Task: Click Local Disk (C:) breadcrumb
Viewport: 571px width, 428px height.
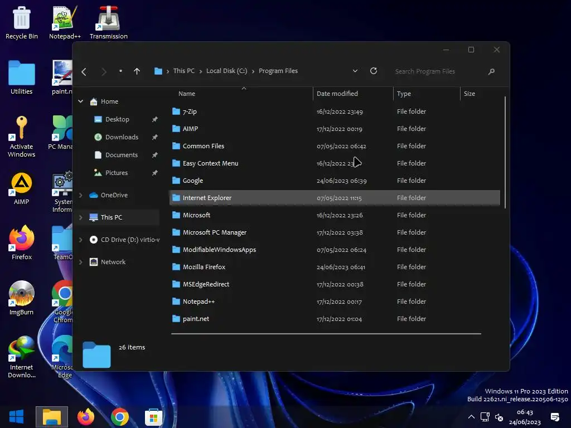Action: tap(226, 71)
